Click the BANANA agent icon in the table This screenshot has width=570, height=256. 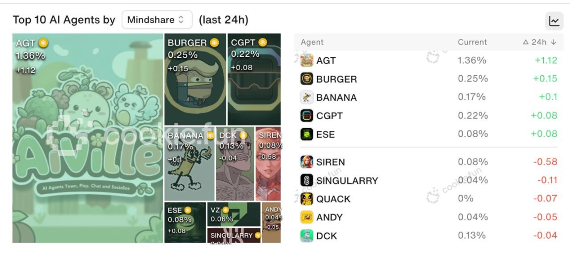coord(307,97)
